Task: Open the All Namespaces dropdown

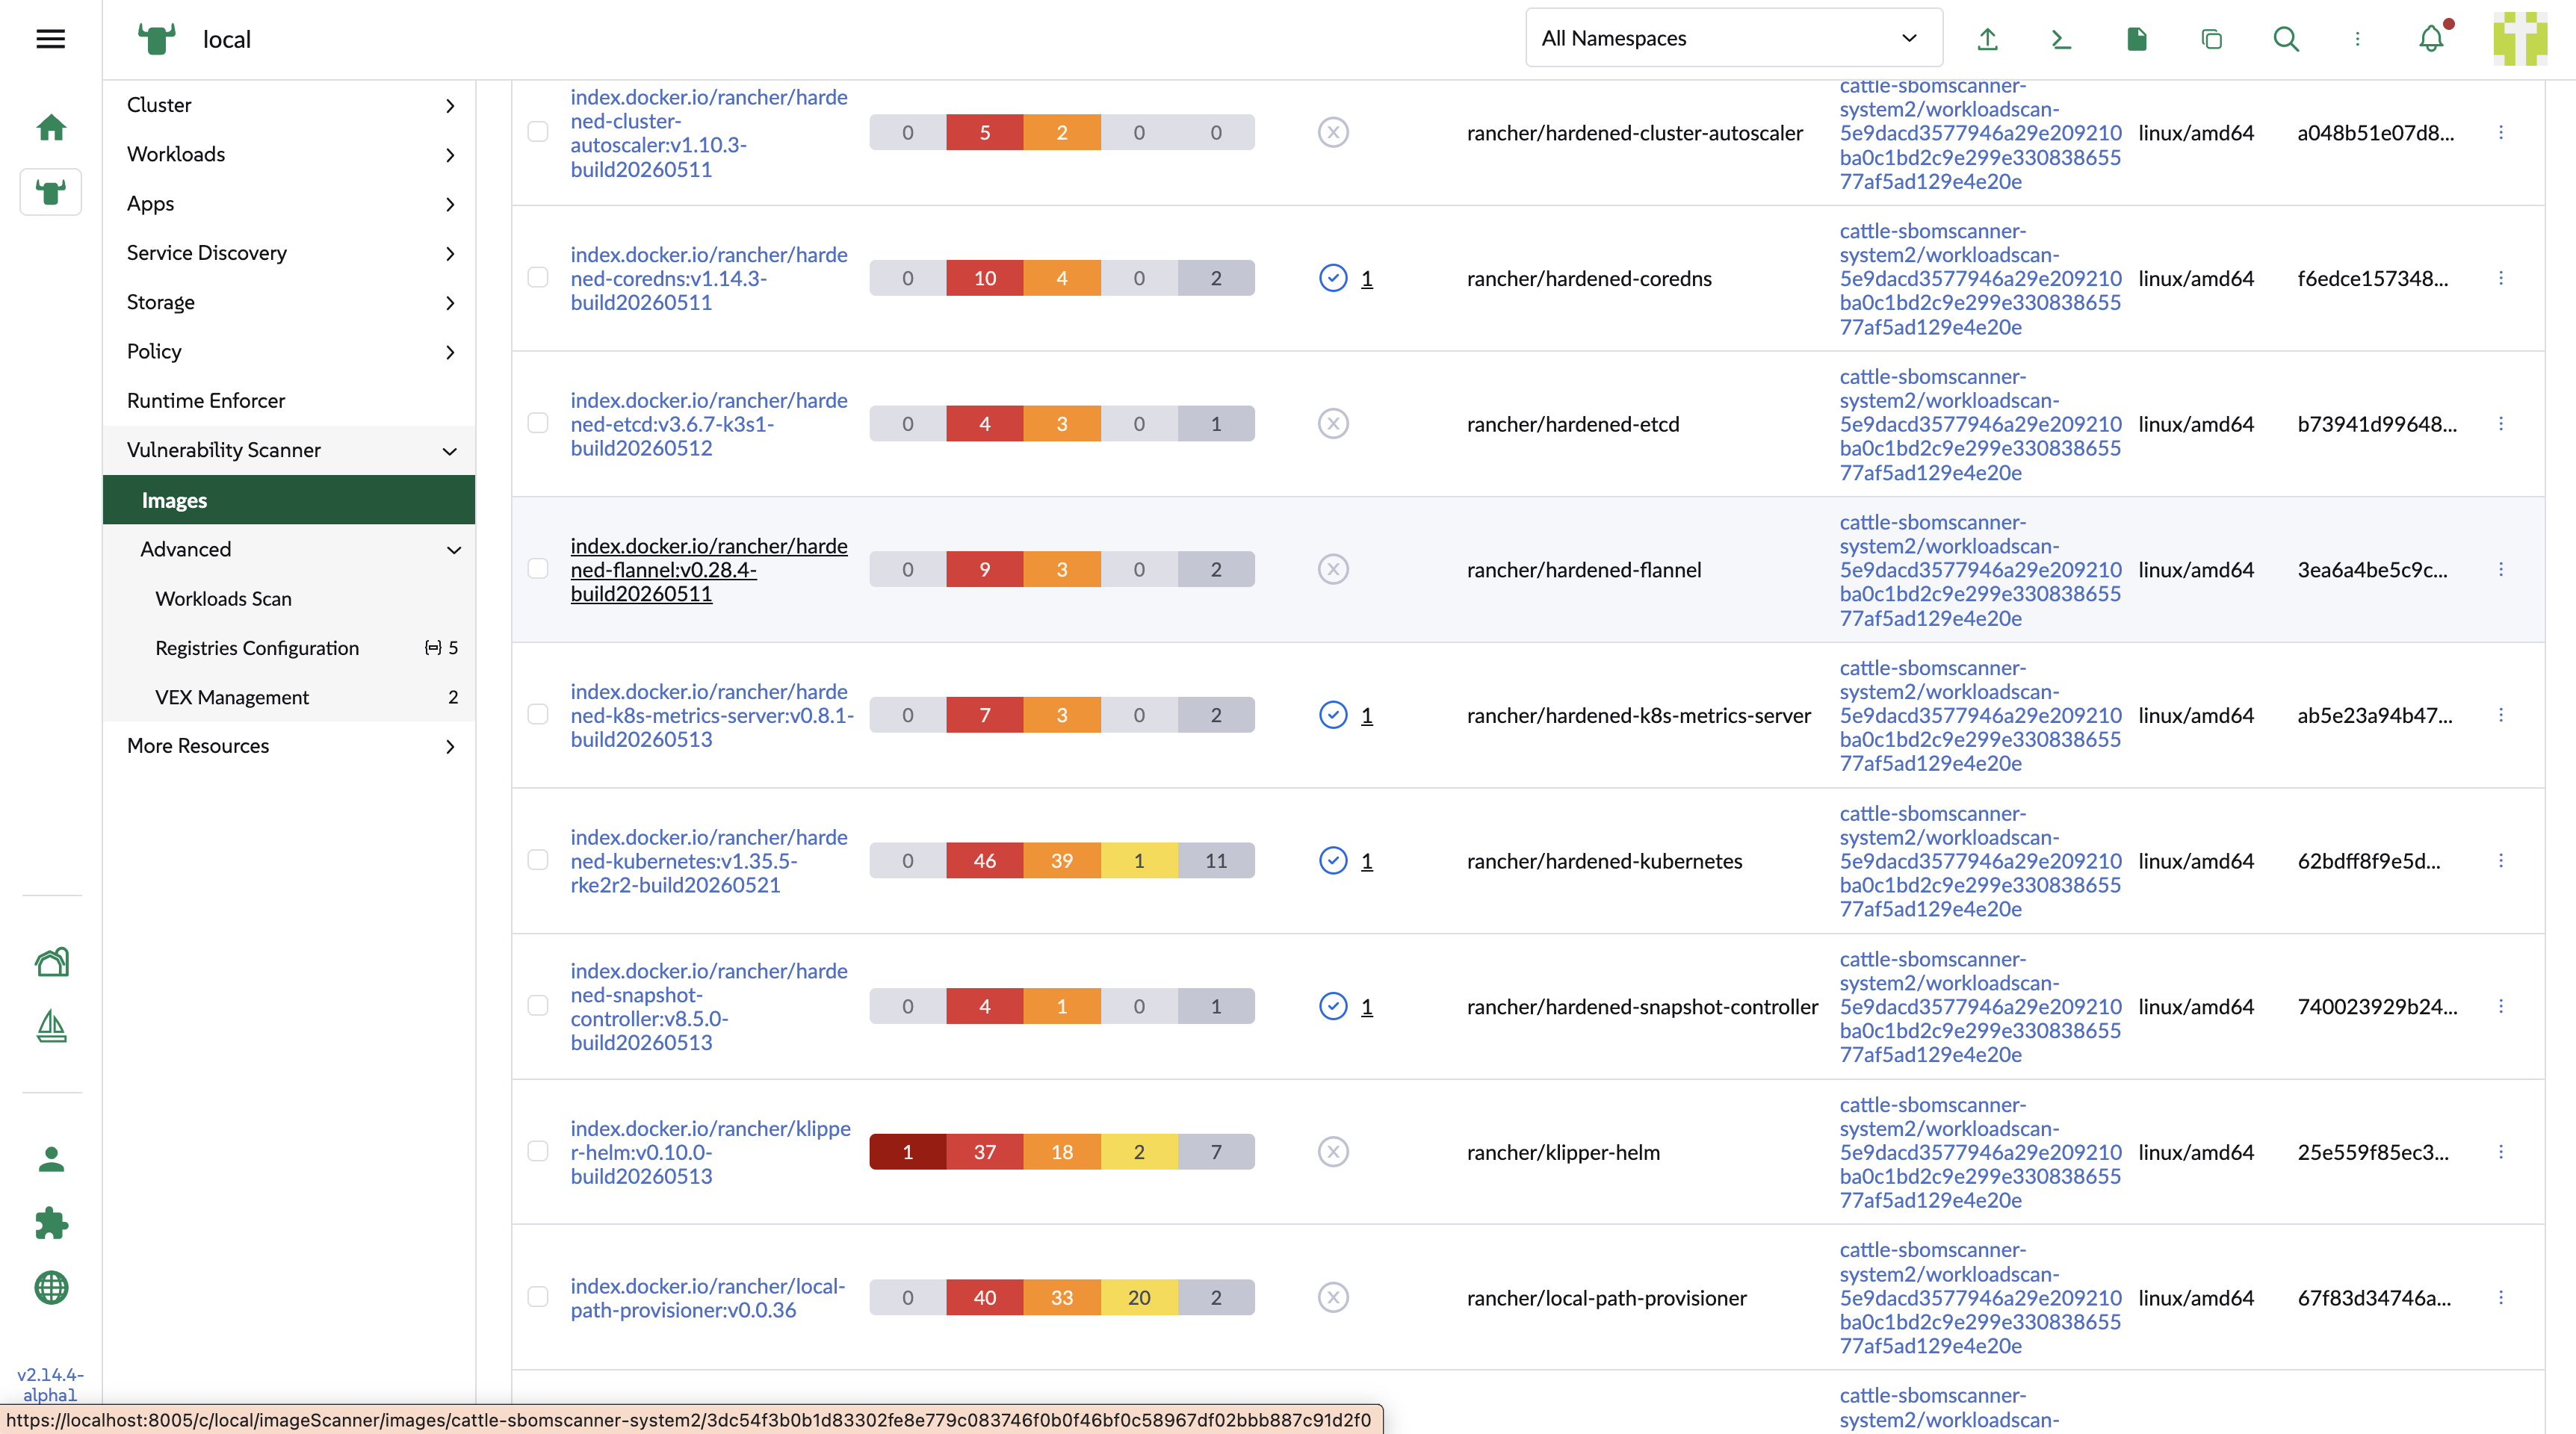Action: [1733, 38]
